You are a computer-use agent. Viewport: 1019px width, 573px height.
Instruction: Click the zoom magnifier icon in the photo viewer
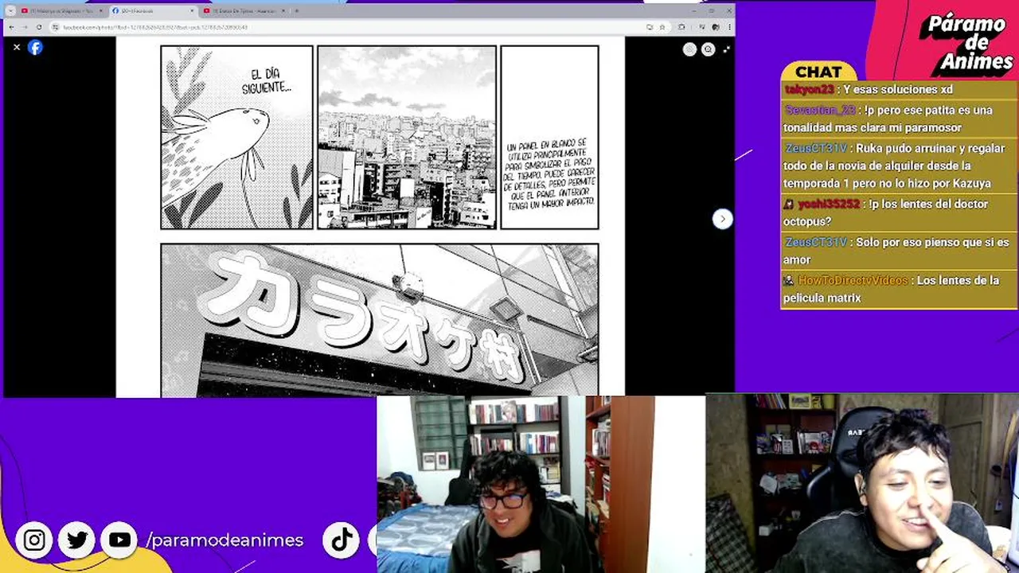(x=709, y=49)
